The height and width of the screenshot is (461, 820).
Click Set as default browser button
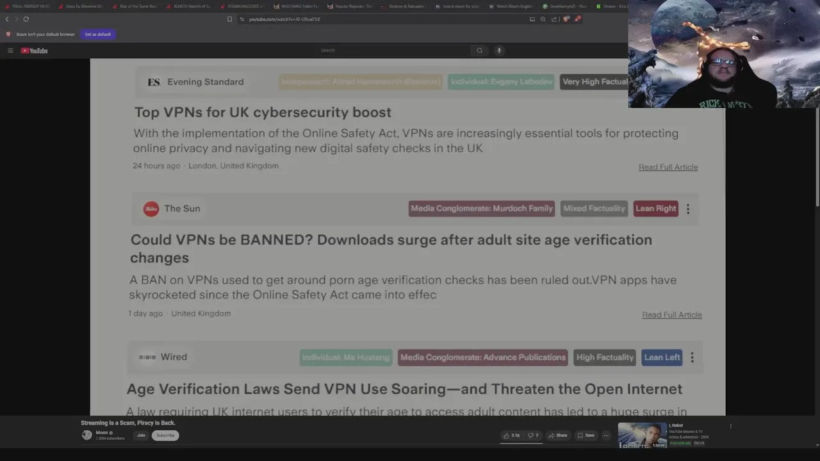click(x=97, y=34)
